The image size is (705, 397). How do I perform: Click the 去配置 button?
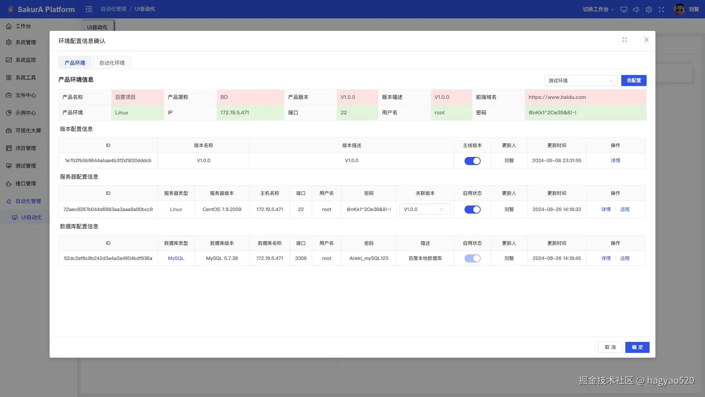(633, 81)
